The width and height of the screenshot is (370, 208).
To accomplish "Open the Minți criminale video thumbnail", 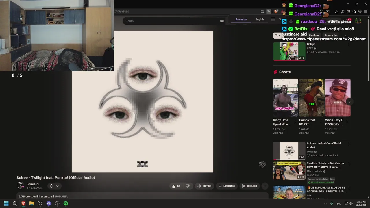I will click(x=289, y=171).
